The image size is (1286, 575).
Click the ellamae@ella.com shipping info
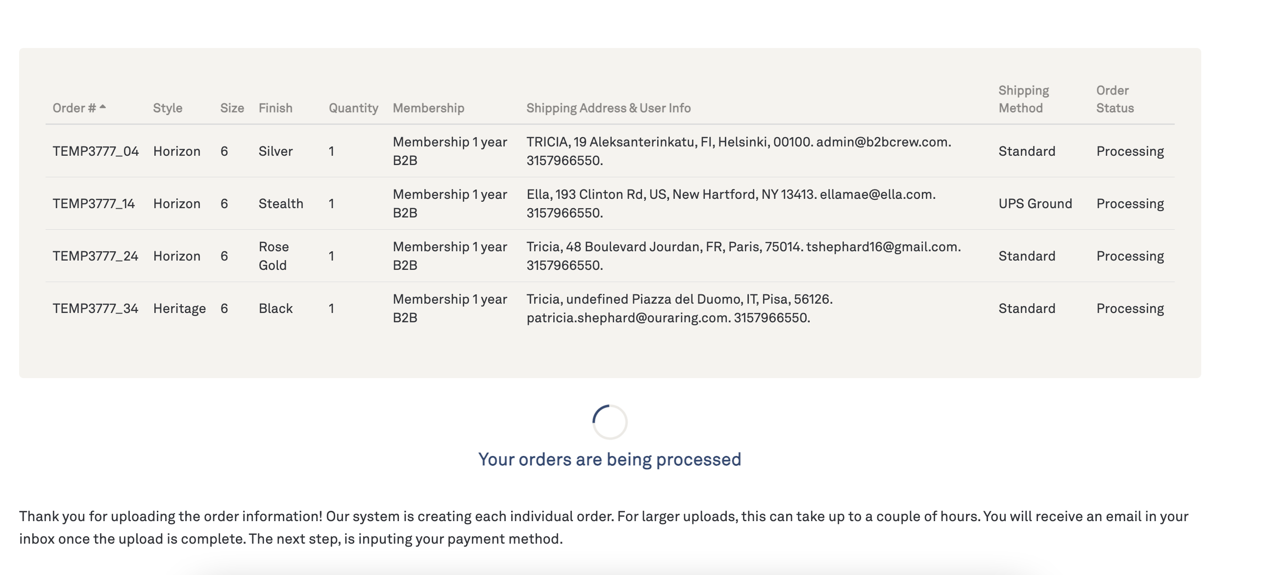pyautogui.click(x=877, y=194)
